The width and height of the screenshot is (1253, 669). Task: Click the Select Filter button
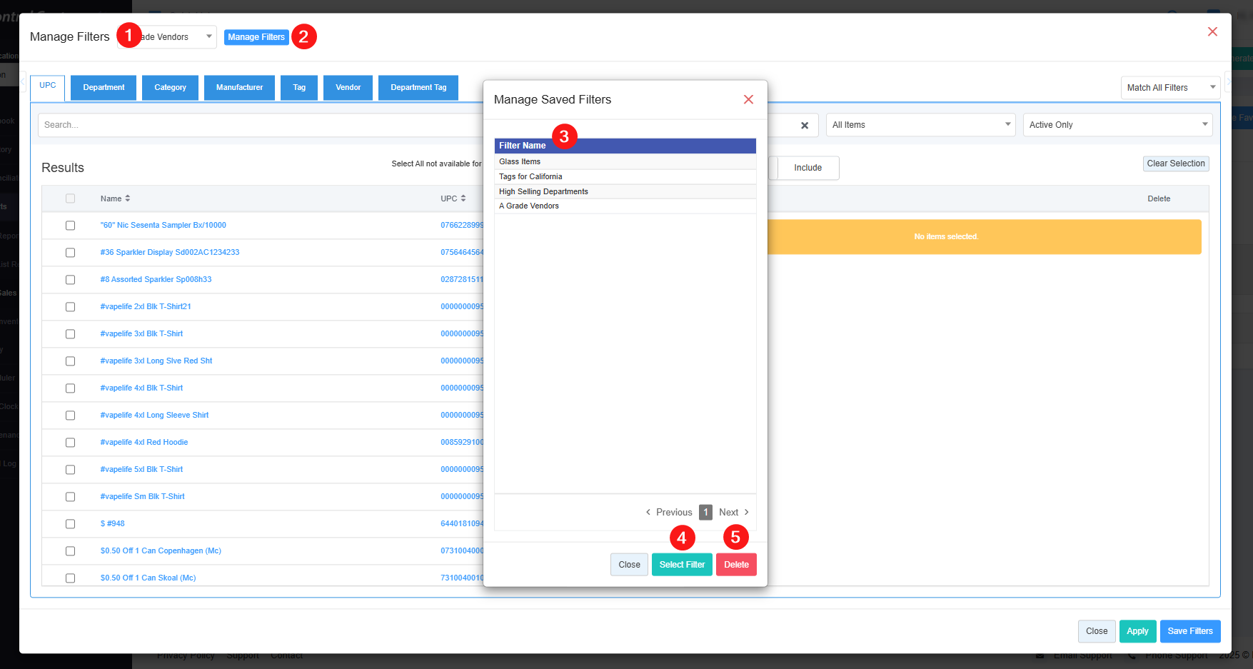(x=682, y=565)
